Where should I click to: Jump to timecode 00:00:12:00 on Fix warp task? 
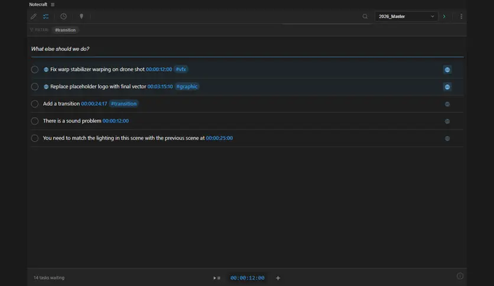coord(159,69)
